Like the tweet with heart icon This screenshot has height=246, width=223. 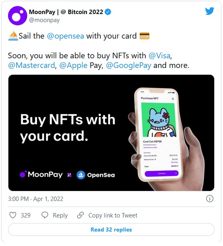pos(13,215)
